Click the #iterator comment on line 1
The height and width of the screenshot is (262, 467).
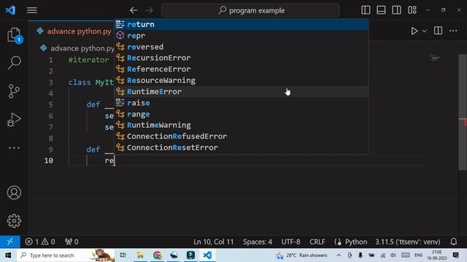coord(89,60)
